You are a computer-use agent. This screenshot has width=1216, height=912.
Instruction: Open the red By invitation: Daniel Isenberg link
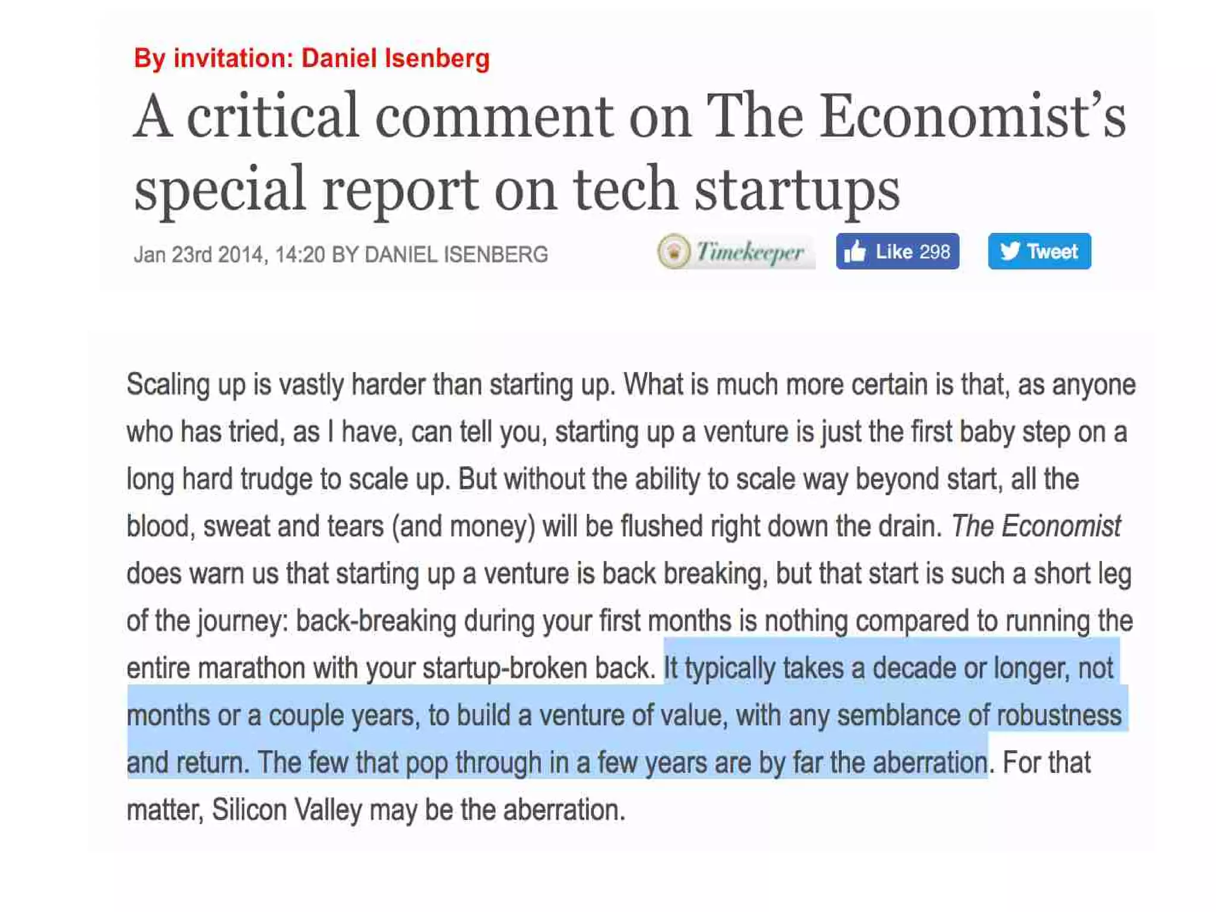click(312, 58)
